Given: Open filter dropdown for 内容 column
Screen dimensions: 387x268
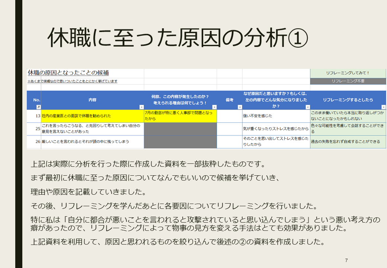Looking at the screenshot, I should pyautogui.click(x=141, y=107).
